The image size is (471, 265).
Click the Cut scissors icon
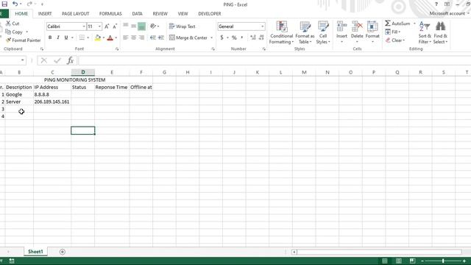pos(8,23)
